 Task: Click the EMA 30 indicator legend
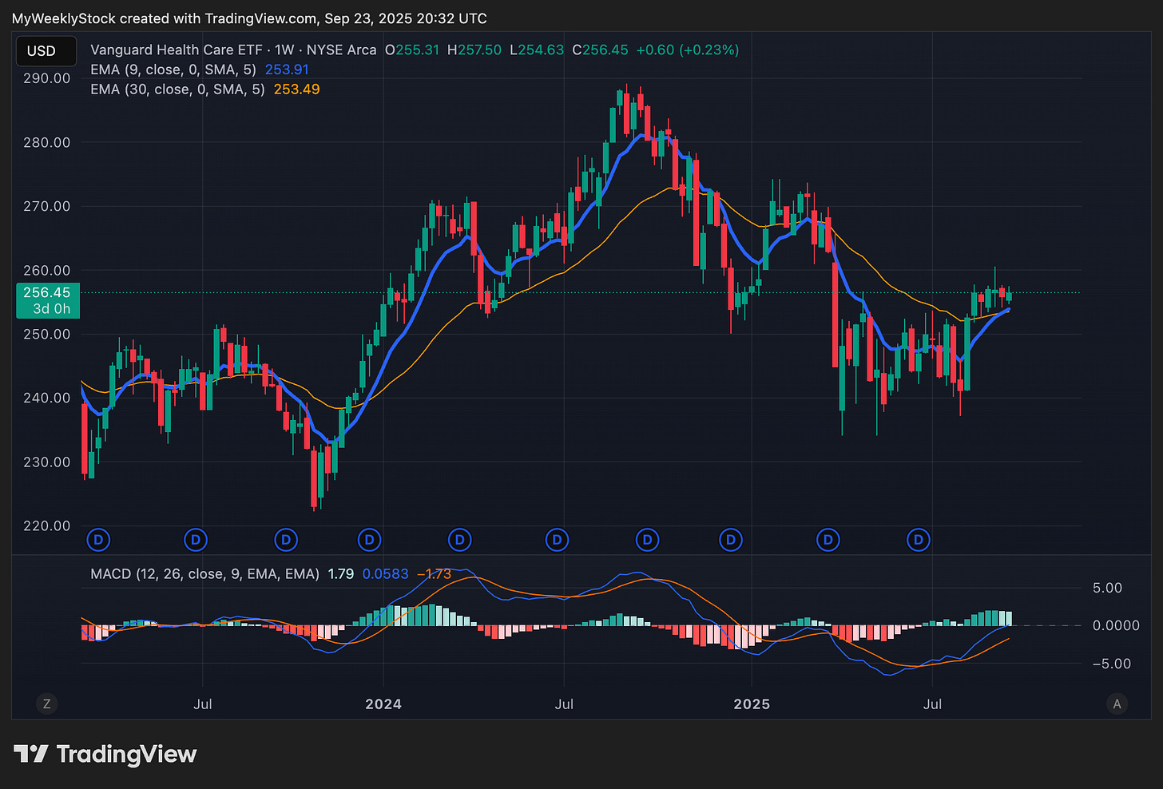tap(177, 89)
